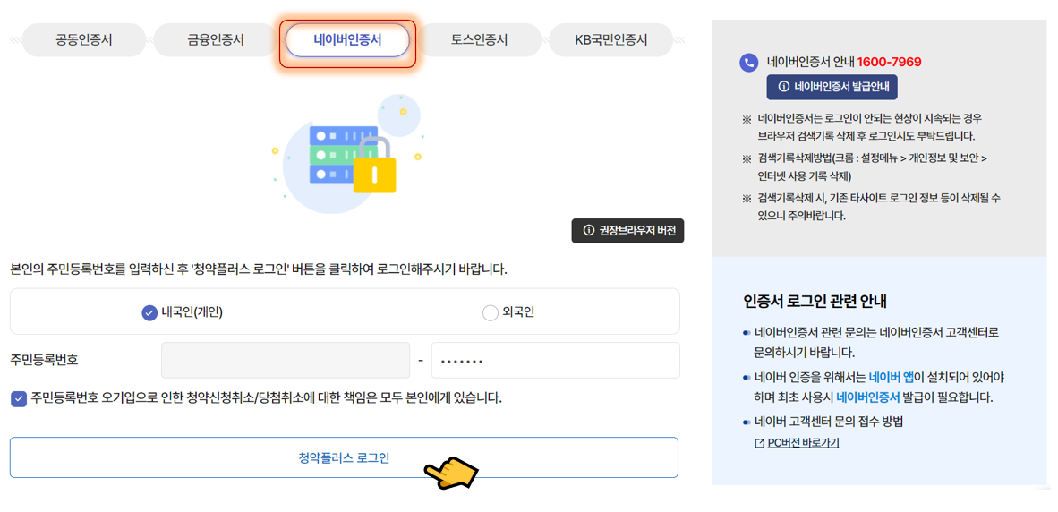Click the 주민등록번호 field label
The width and height of the screenshot is (1058, 512).
tap(45, 360)
